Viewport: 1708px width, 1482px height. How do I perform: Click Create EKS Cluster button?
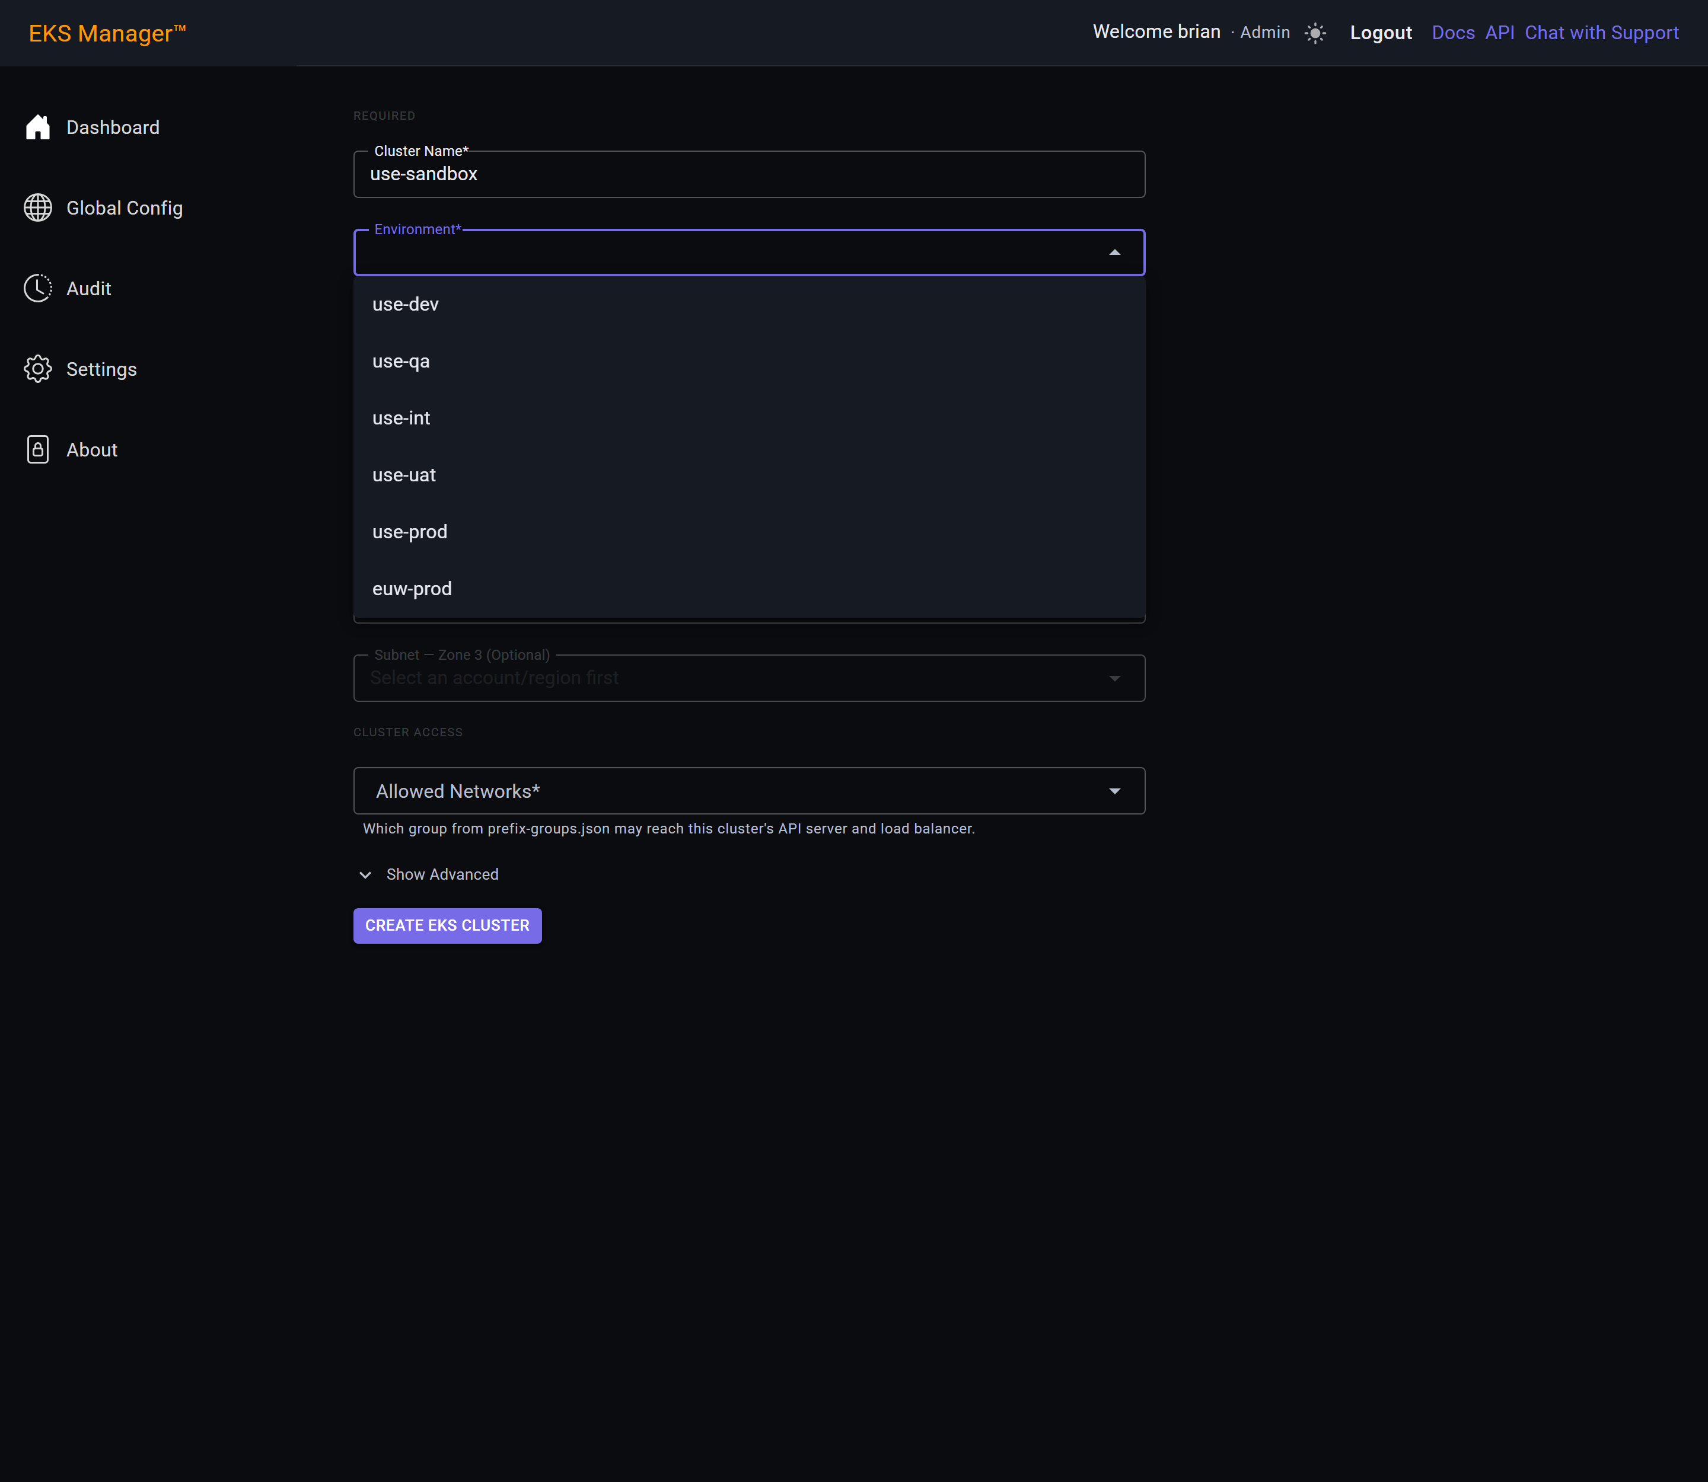(x=448, y=925)
